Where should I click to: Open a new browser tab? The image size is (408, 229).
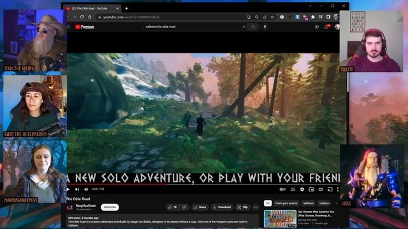pos(126,8)
